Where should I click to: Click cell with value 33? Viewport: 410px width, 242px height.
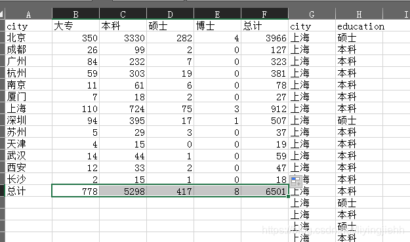coord(123,167)
